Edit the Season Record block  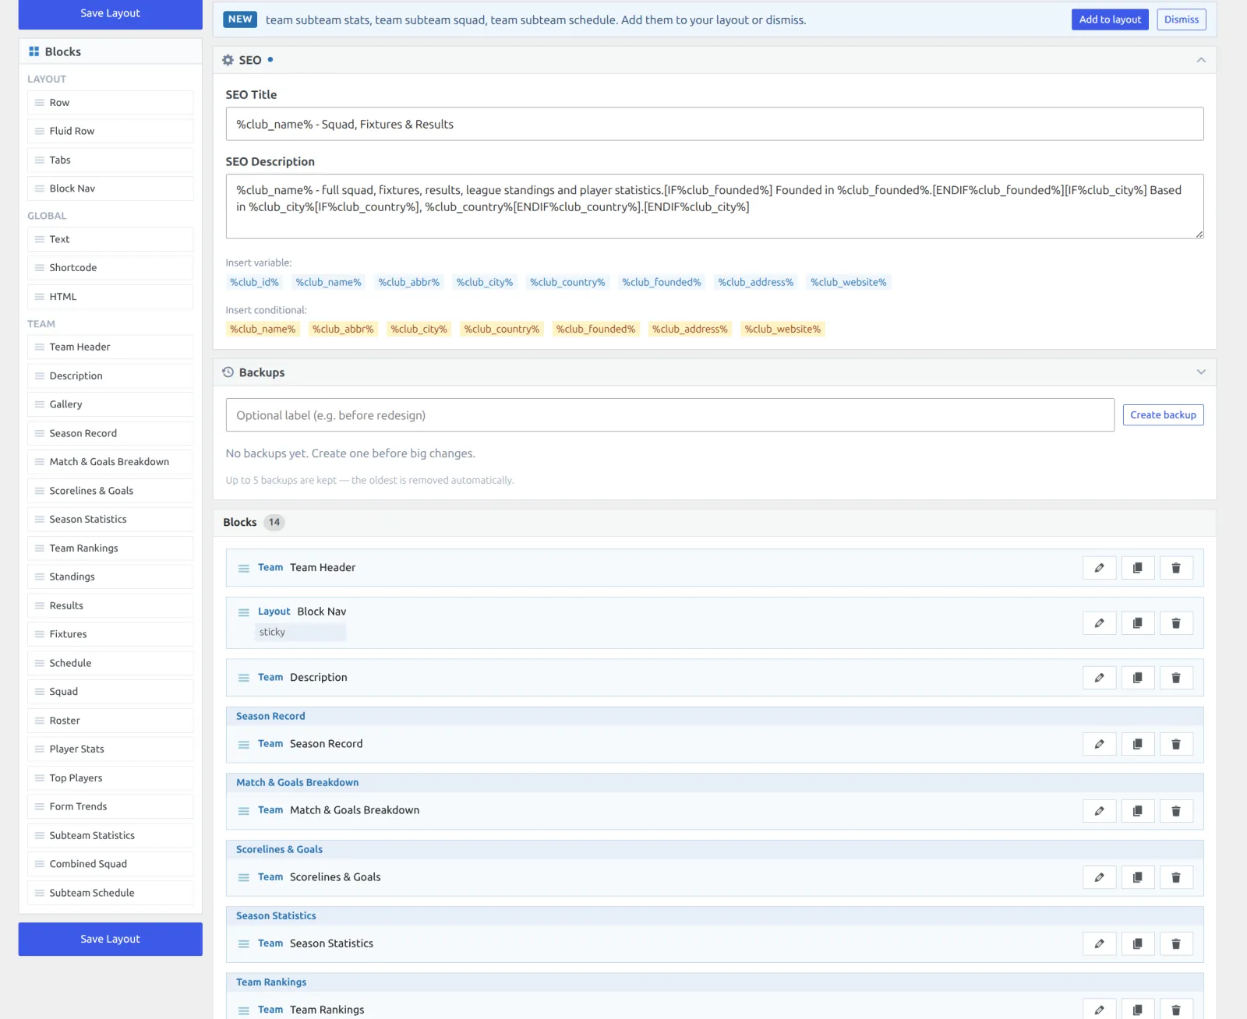pyautogui.click(x=1099, y=744)
